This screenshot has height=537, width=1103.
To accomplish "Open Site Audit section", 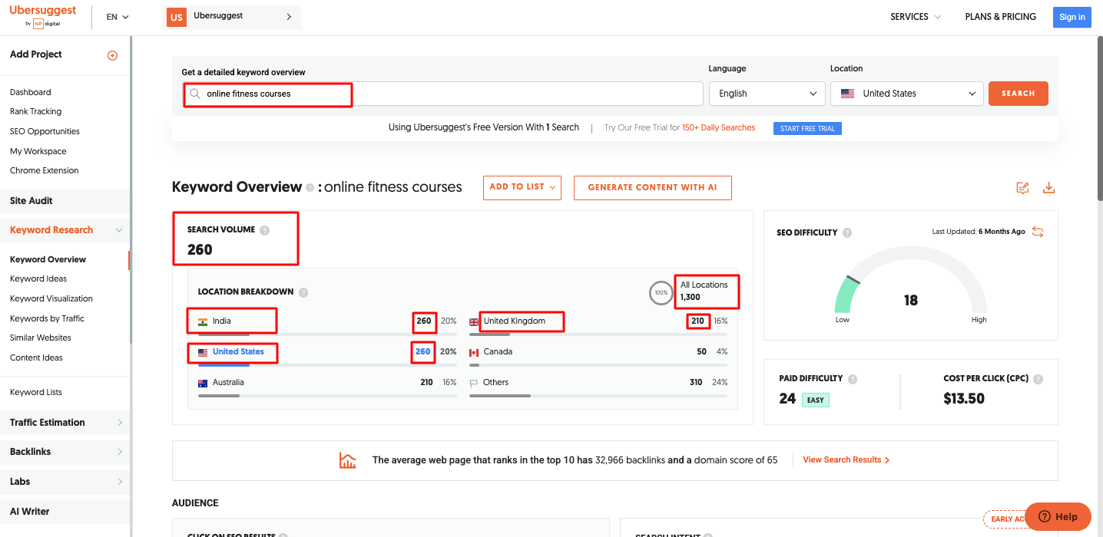I will tap(31, 201).
